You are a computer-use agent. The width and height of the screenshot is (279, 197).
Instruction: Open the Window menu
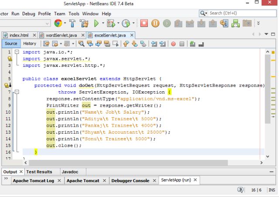(90, 14)
